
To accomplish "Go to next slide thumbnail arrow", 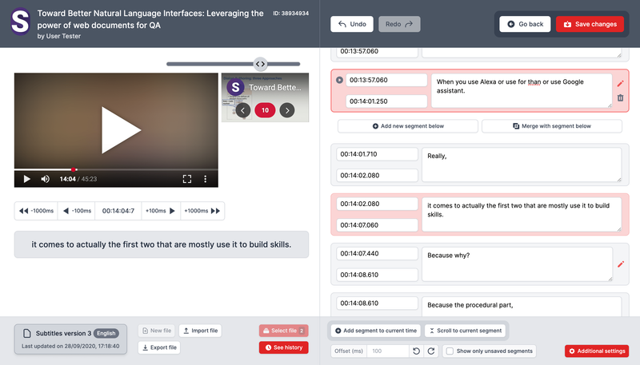I will 287,110.
